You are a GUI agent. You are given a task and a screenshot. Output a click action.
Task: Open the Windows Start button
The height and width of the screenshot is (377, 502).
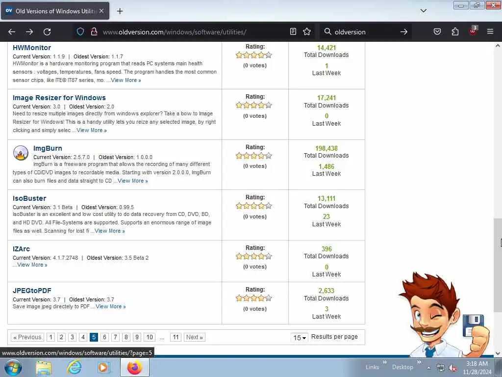[x=13, y=367]
